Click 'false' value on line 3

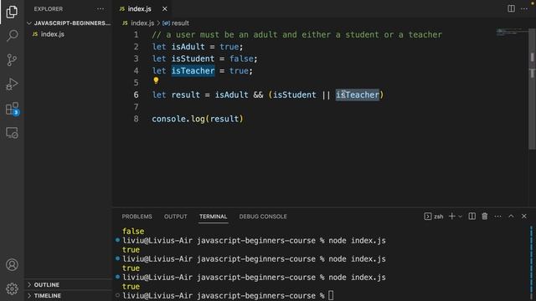[241, 59]
